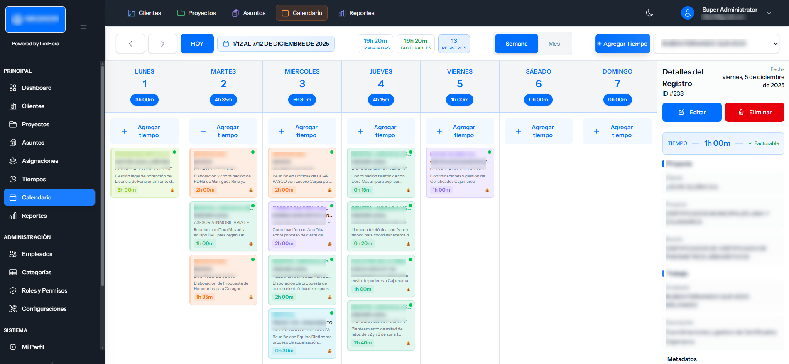Image resolution: width=789 pixels, height=364 pixels.
Task: Expand Super Administrator account menu
Action: point(769,13)
